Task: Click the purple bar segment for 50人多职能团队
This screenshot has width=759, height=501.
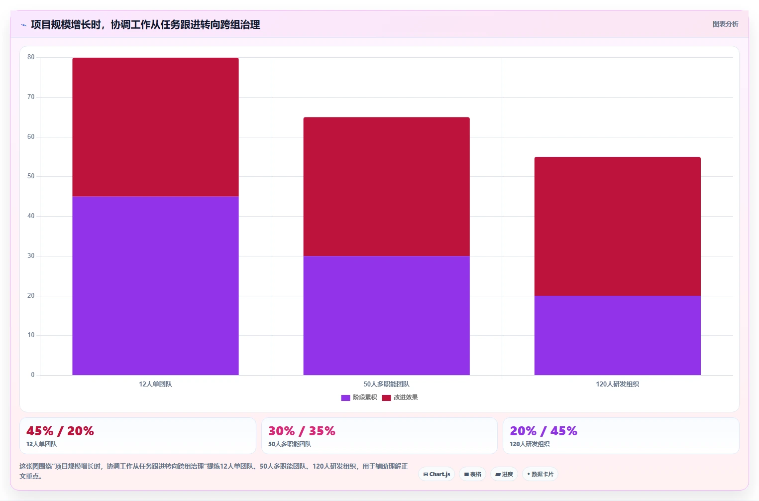Action: pyautogui.click(x=386, y=315)
